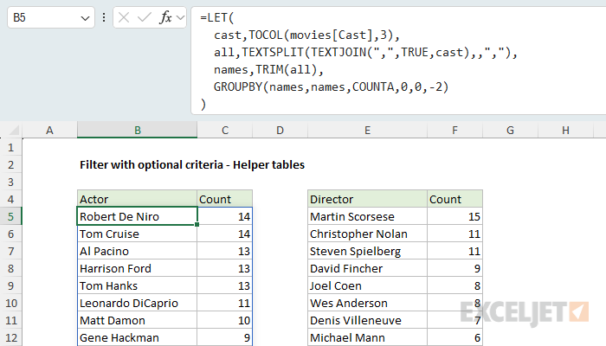The image size is (606, 346).
Task: Click Matt Damon's count of 10
Action: (x=225, y=320)
